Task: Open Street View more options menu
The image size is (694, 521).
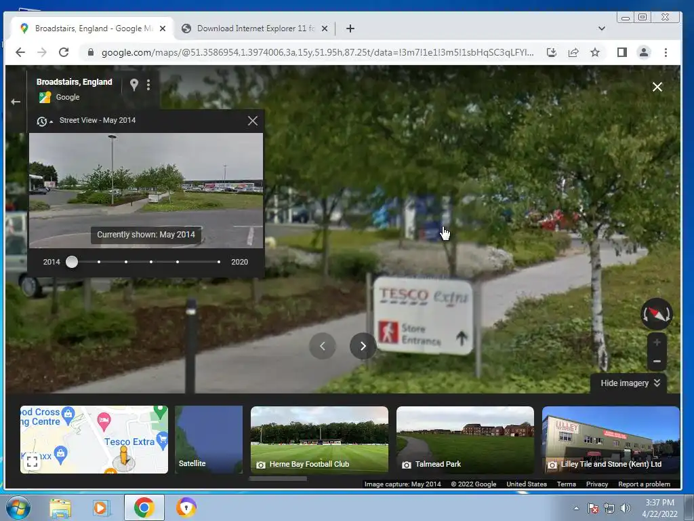Action: point(148,85)
